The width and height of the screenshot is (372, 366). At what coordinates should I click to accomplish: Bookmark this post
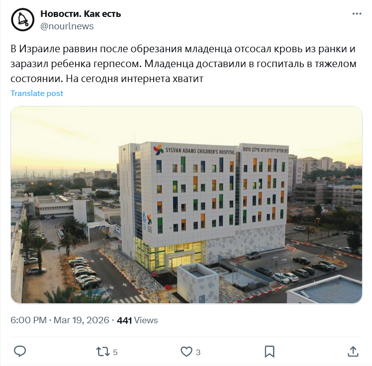pos(270,352)
